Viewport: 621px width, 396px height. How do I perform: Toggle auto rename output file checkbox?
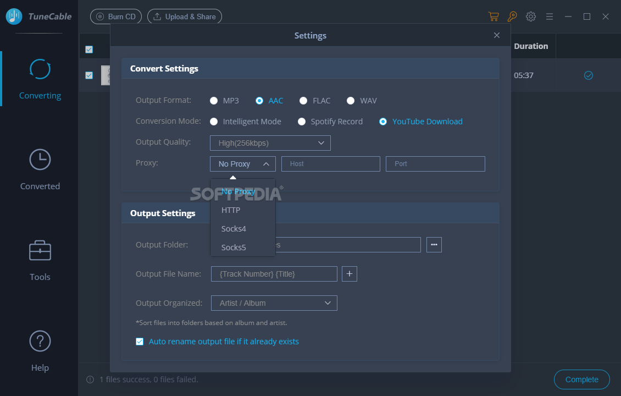pos(140,342)
